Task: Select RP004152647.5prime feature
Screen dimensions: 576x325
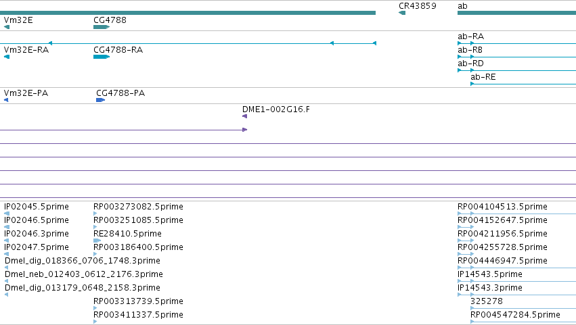Action: (502, 220)
